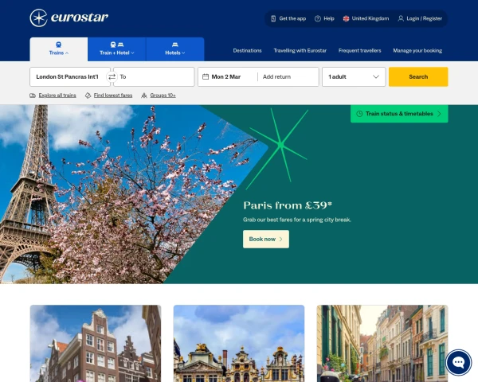Switch to the Hotels tab
The width and height of the screenshot is (478, 382).
click(175, 49)
